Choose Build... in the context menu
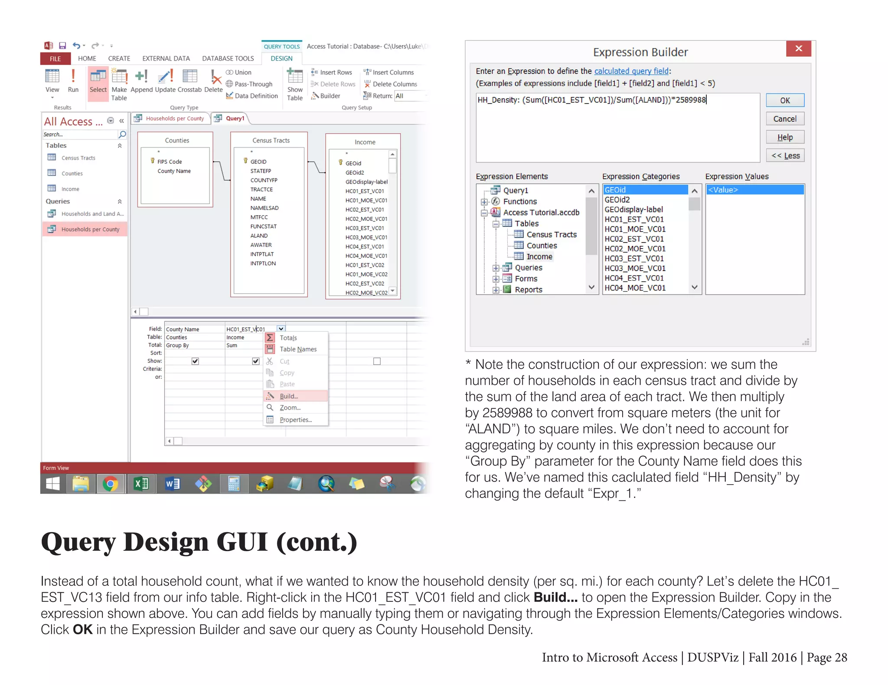 coord(295,396)
